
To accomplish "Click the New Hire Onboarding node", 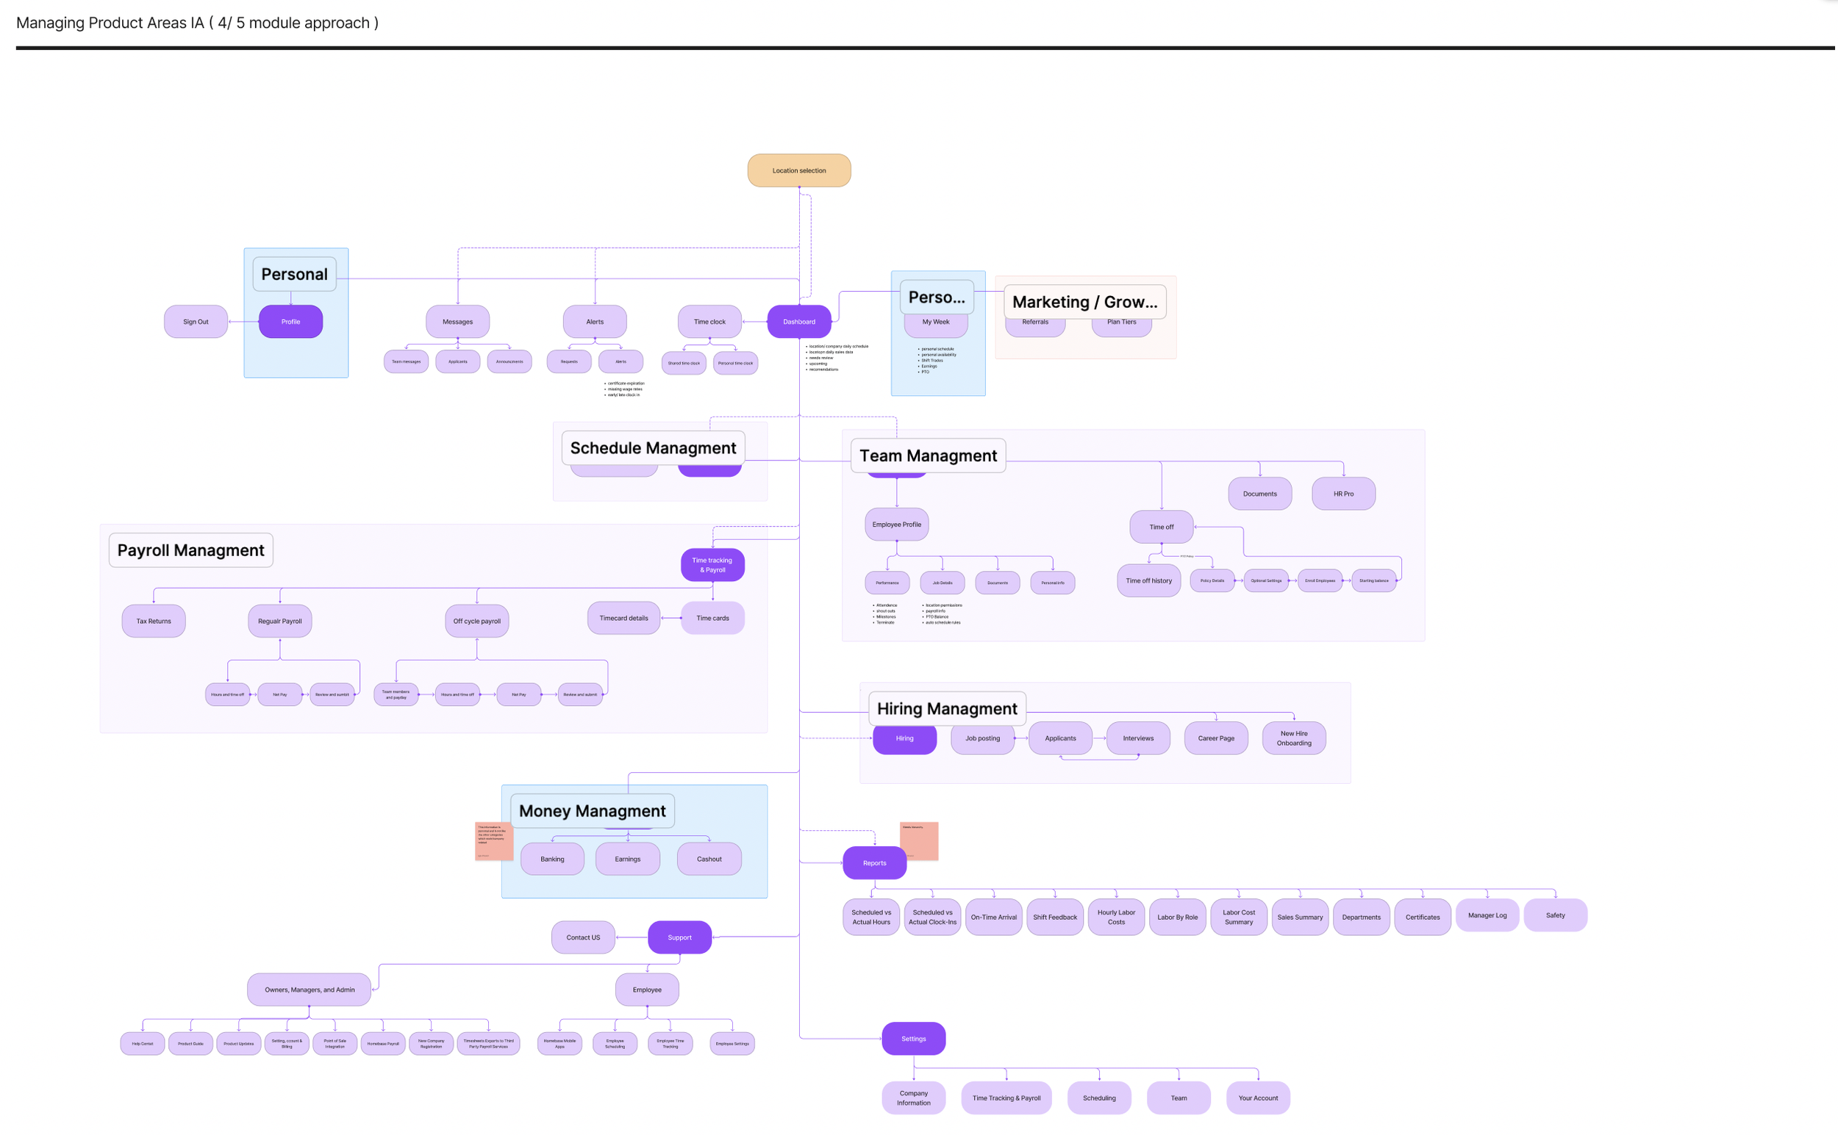I will pyautogui.click(x=1293, y=738).
